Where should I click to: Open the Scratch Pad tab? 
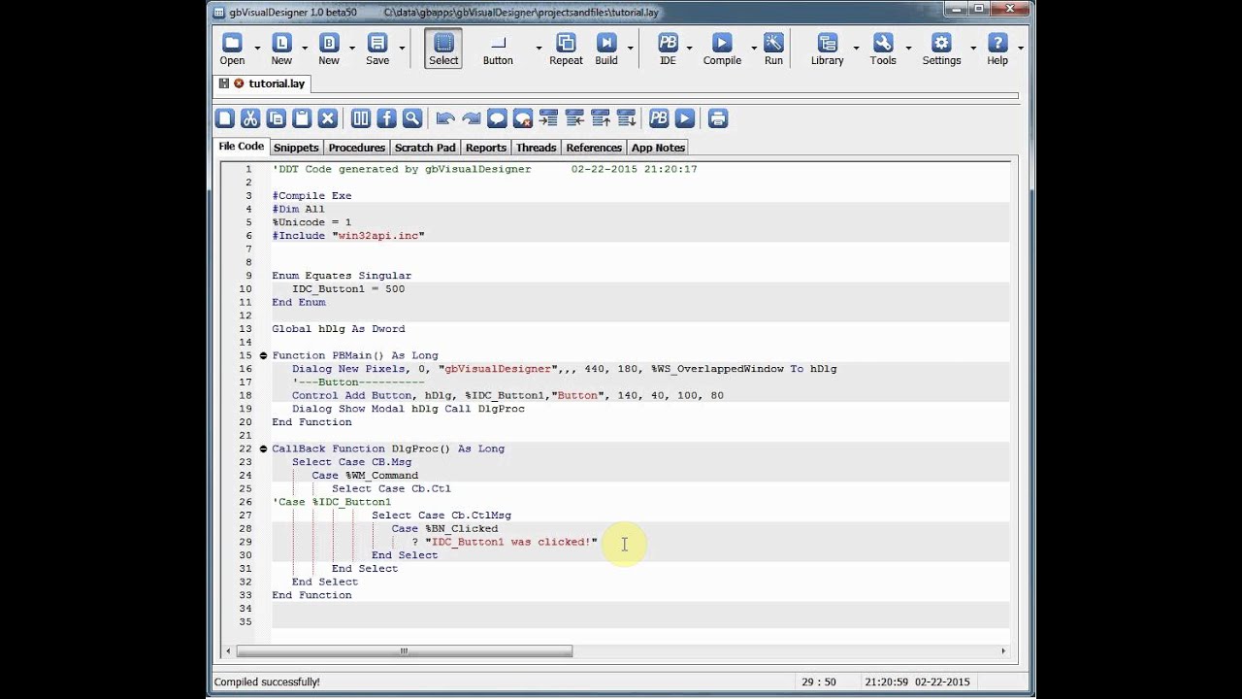click(x=425, y=148)
